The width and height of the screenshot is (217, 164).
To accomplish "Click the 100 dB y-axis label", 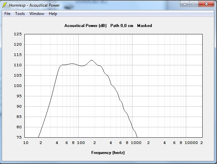I will tap(18, 86).
